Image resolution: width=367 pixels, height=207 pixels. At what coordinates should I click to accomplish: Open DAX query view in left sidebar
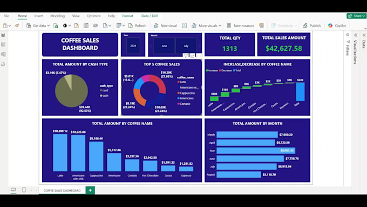pyautogui.click(x=3, y=64)
